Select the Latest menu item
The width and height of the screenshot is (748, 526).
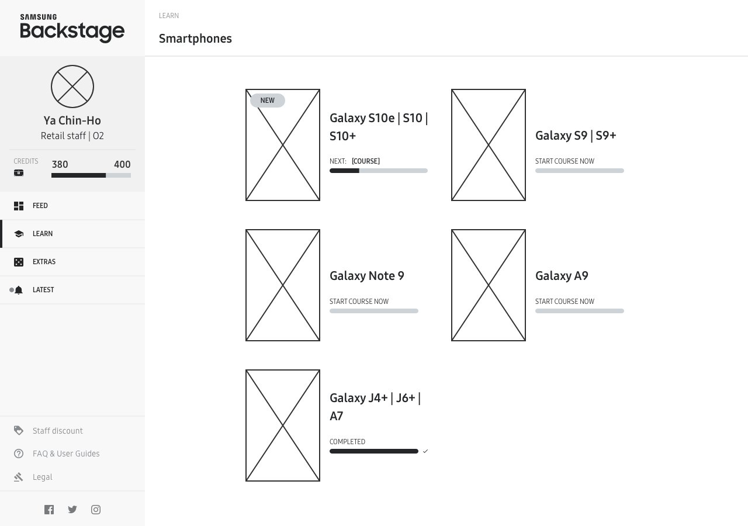coord(72,290)
